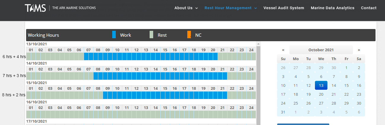Click the grey Rest legend swatch
Screen dimensions: 385x125
[151, 35]
